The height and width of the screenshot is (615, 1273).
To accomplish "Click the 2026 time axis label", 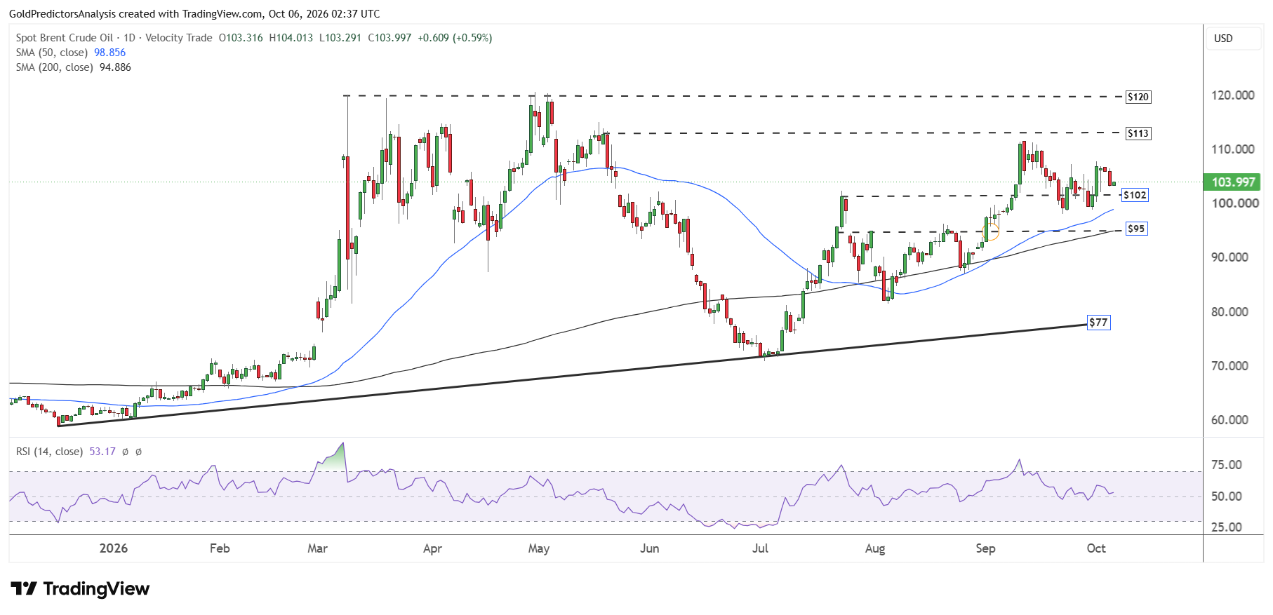I will 114,548.
